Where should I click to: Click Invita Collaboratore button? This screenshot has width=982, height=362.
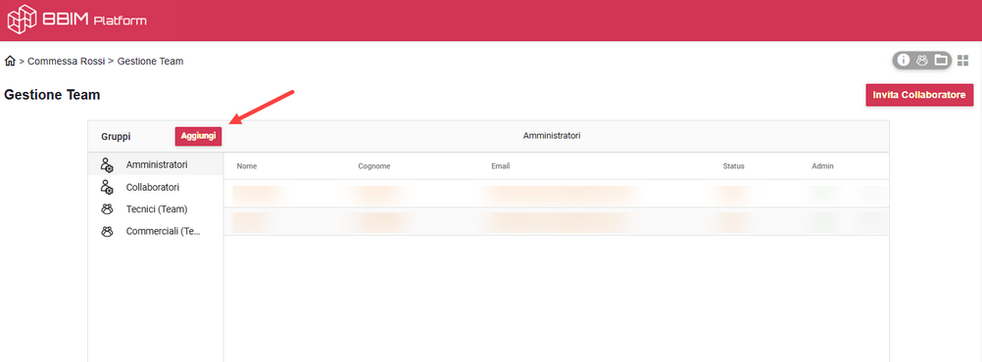tap(919, 95)
